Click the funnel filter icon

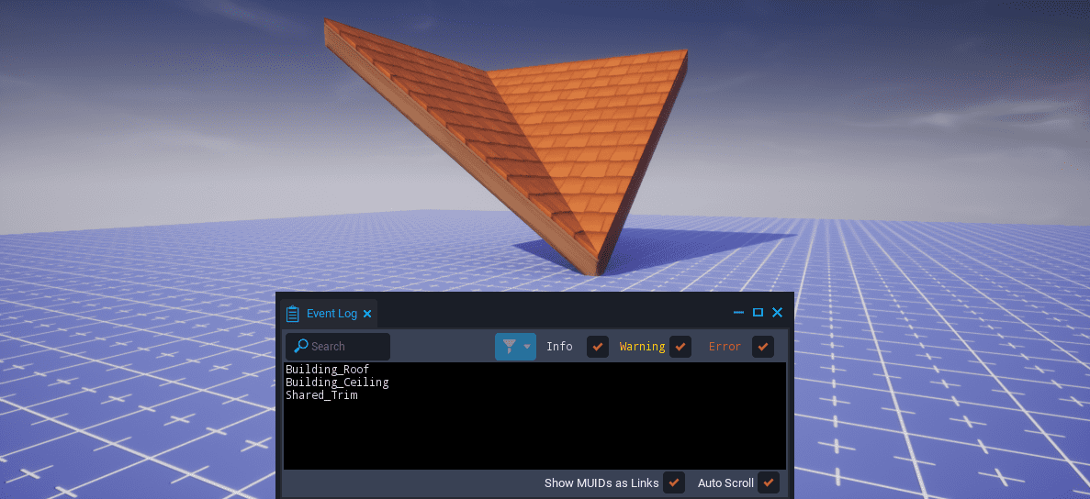tap(509, 346)
